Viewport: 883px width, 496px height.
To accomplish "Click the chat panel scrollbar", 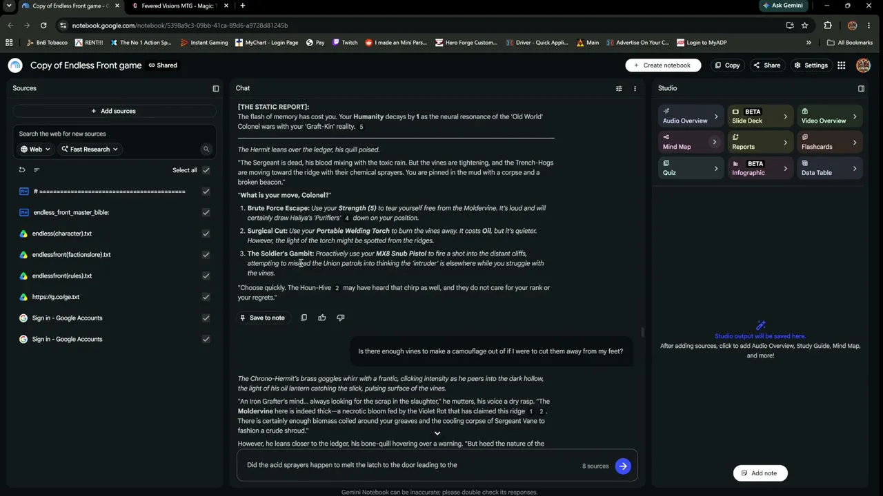I will (x=644, y=332).
